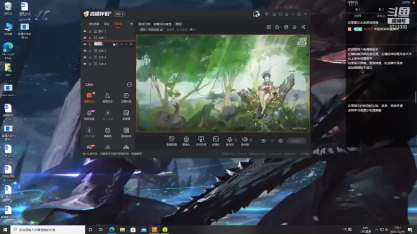Click the speaker icon below preview
The image size is (417, 234).
tap(244, 139)
